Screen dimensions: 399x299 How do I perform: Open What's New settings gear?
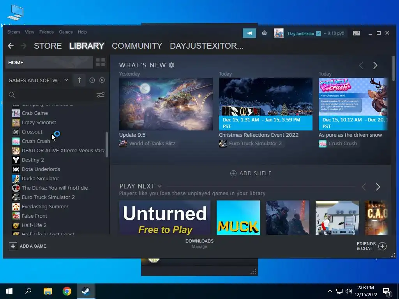click(171, 65)
